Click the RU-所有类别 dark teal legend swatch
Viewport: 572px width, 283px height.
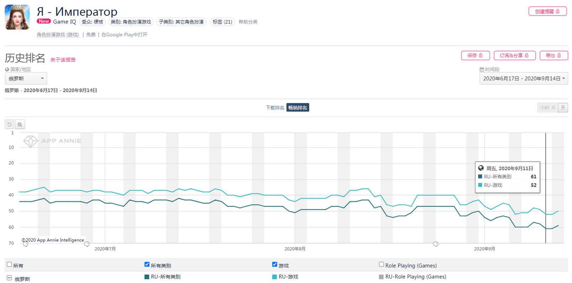click(147, 277)
